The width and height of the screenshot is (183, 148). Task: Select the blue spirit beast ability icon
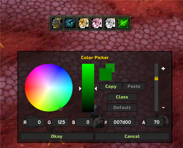tap(70, 23)
